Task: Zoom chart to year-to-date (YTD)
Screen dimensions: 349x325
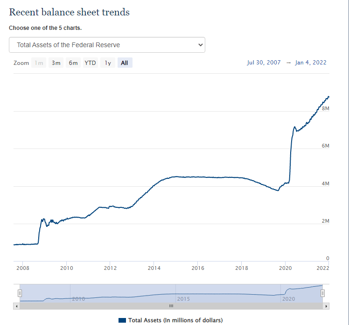Action: click(x=90, y=63)
